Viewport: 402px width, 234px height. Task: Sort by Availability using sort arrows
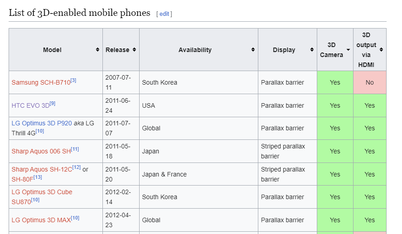point(253,50)
